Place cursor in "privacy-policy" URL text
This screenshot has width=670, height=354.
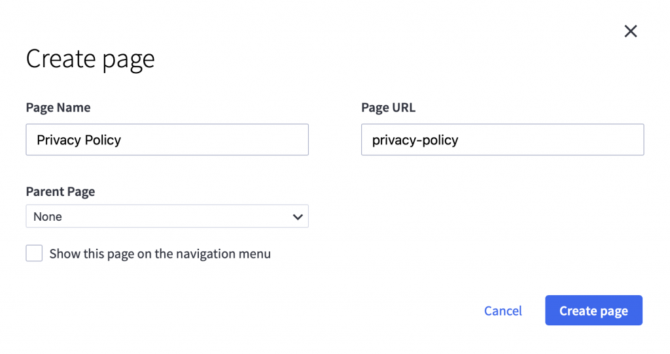(x=415, y=140)
